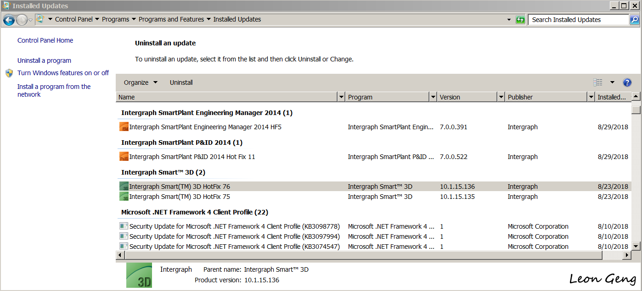Click the SmartPlant P&ID Hot Fix 11 icon
Viewport: 642px width, 291px height.
tap(124, 157)
